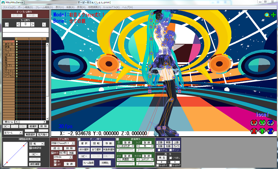The width and height of the screenshot is (278, 169).
Task: Click the リップ lip morph slider
Action: click(x=145, y=150)
